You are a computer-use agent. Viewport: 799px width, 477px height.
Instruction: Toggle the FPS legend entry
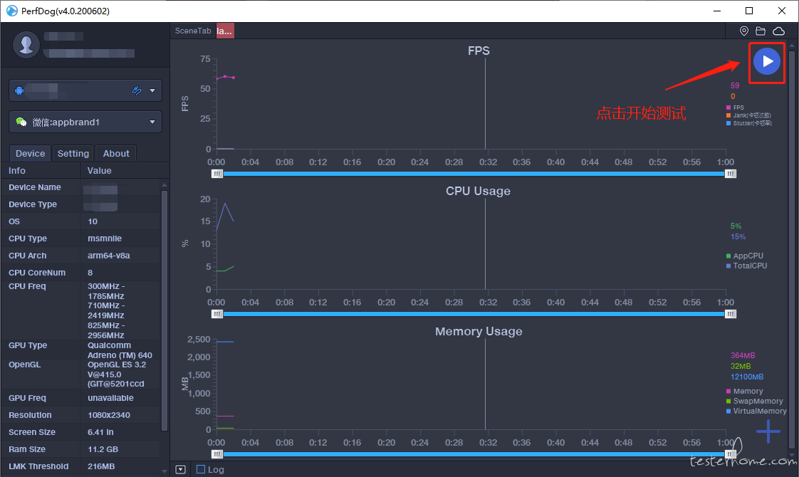tap(736, 108)
